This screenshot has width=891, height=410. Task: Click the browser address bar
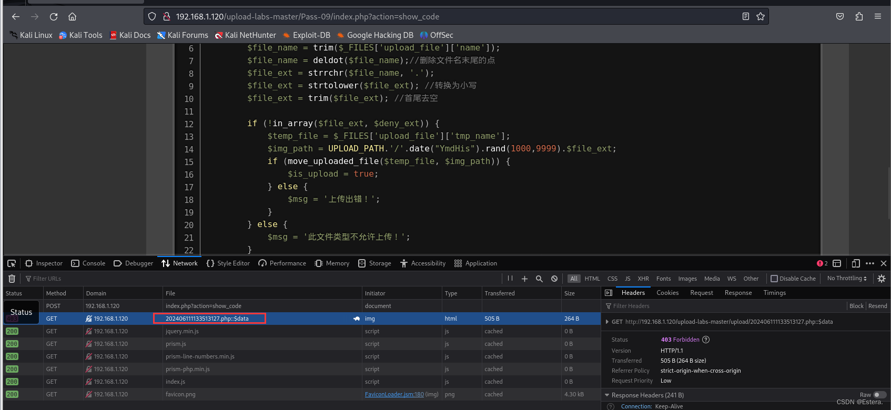pyautogui.click(x=456, y=17)
